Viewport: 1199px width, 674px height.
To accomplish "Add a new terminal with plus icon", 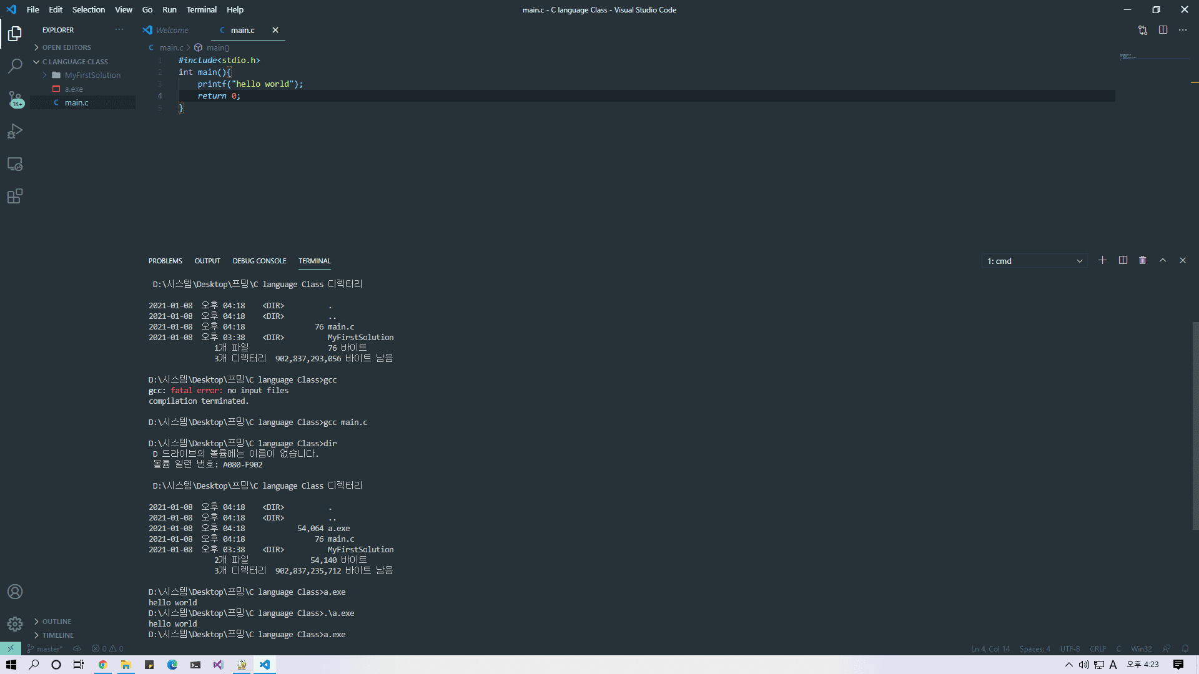I will [x=1102, y=260].
